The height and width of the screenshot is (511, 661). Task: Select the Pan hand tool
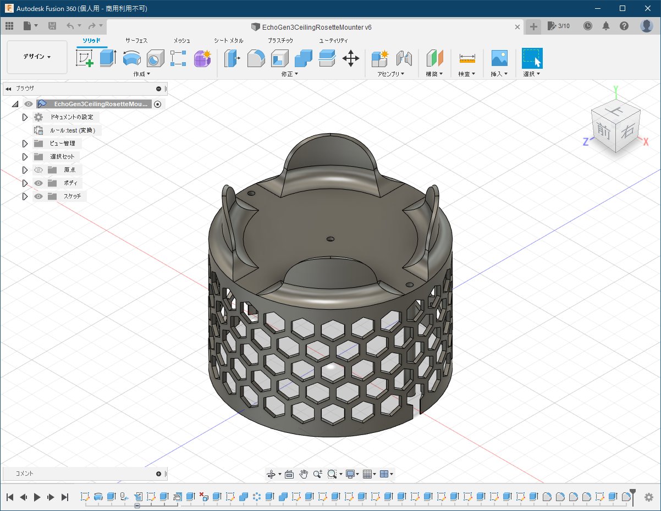click(304, 474)
